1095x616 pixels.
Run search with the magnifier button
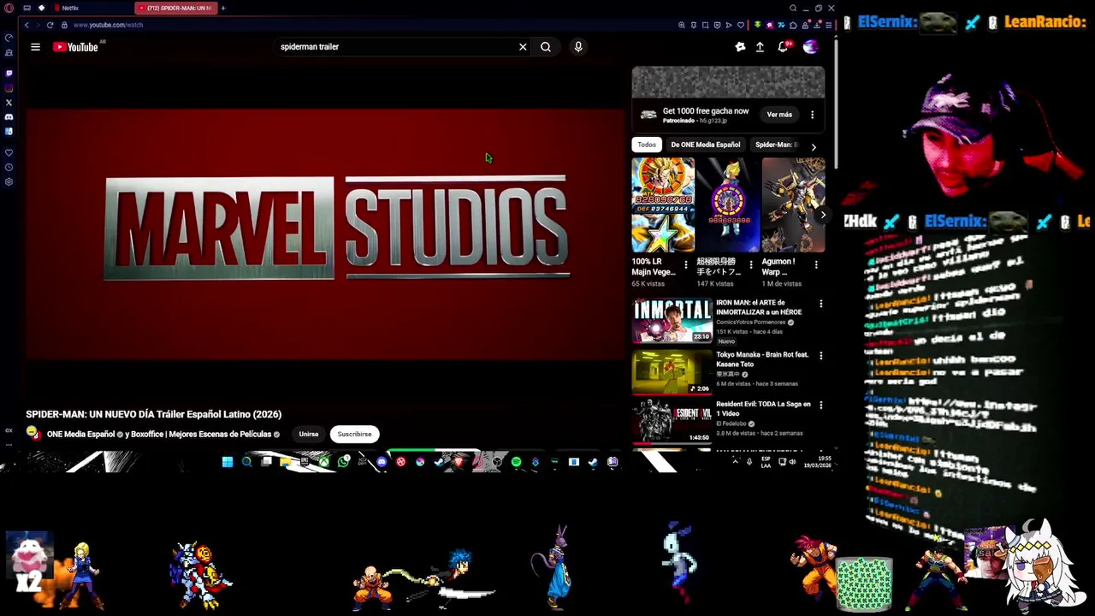pyautogui.click(x=546, y=47)
